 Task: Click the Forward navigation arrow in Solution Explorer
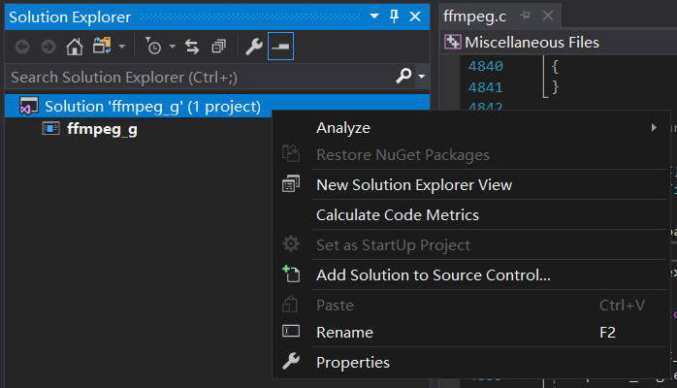point(48,47)
